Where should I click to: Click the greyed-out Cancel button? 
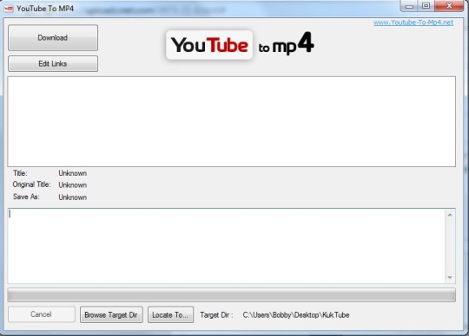(42, 314)
